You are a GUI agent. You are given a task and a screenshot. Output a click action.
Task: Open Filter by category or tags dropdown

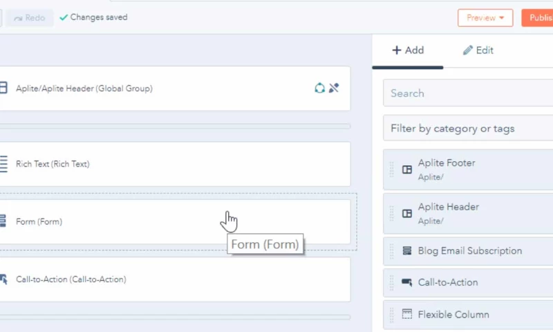click(468, 129)
